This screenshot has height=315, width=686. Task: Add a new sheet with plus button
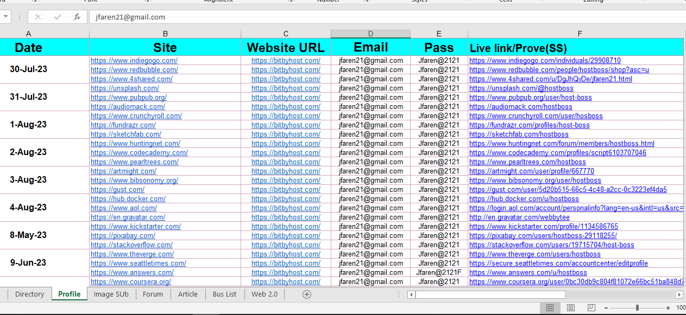point(307,294)
